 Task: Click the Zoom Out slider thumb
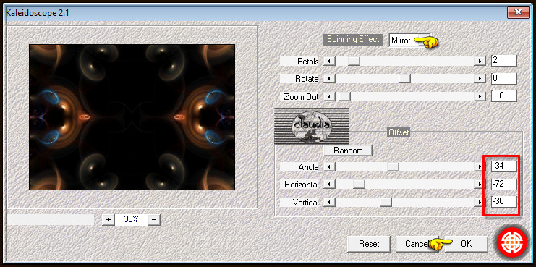[344, 97]
